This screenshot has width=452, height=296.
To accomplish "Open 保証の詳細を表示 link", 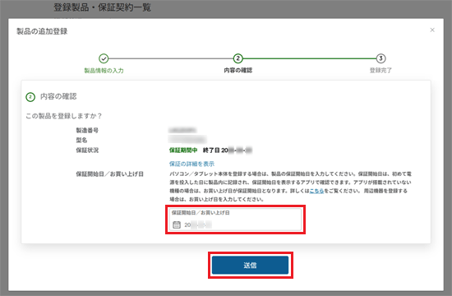I will [x=191, y=164].
